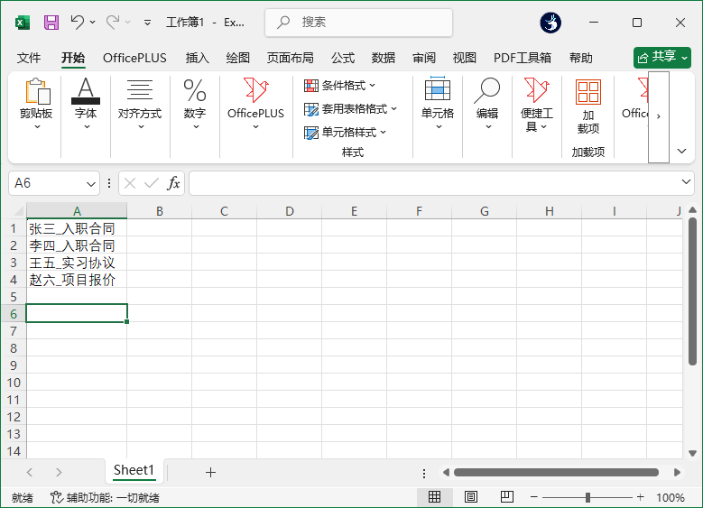Viewport: 703px width, 508px height.
Task: Undo the last action
Action: tap(77, 22)
